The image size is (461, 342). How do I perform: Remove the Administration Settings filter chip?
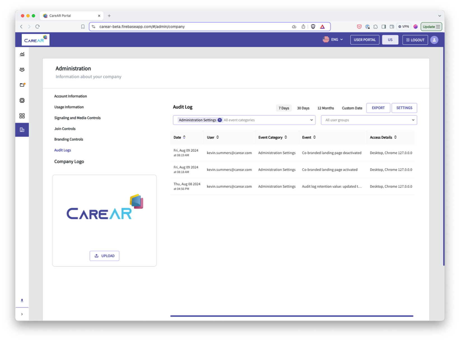click(220, 120)
